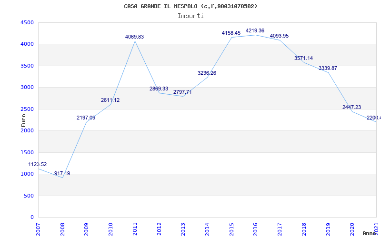
Task: Click the x-axis year 2011
Action: coord(135,229)
